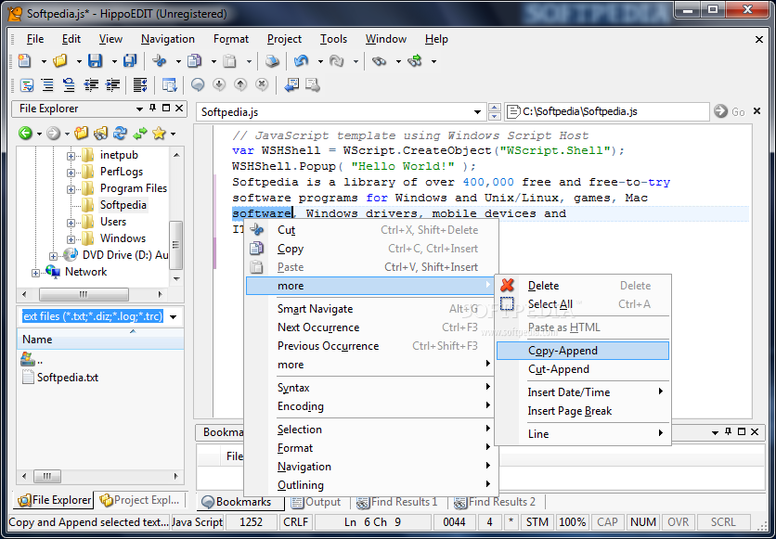Viewport: 776px width, 539px height.
Task: Switch to the Output tab
Action: pyautogui.click(x=317, y=502)
